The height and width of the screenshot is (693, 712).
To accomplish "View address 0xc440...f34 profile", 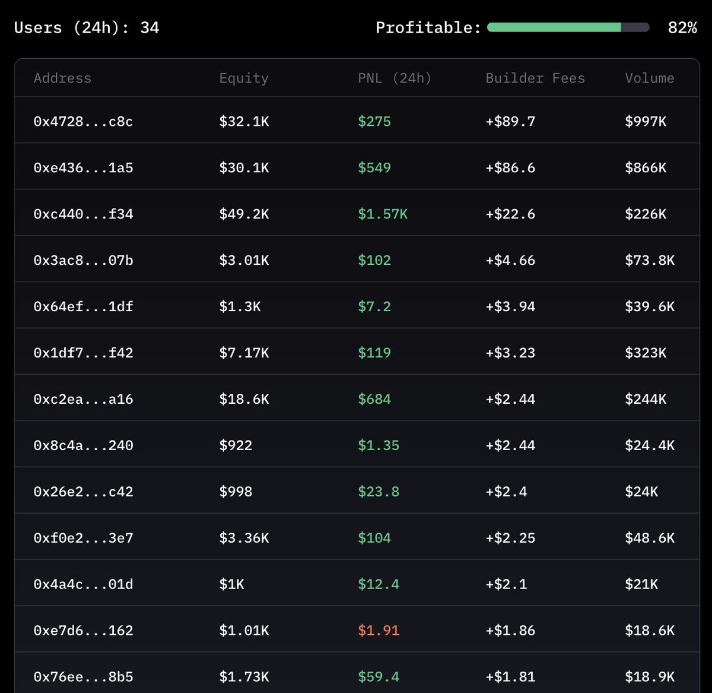I will click(83, 213).
